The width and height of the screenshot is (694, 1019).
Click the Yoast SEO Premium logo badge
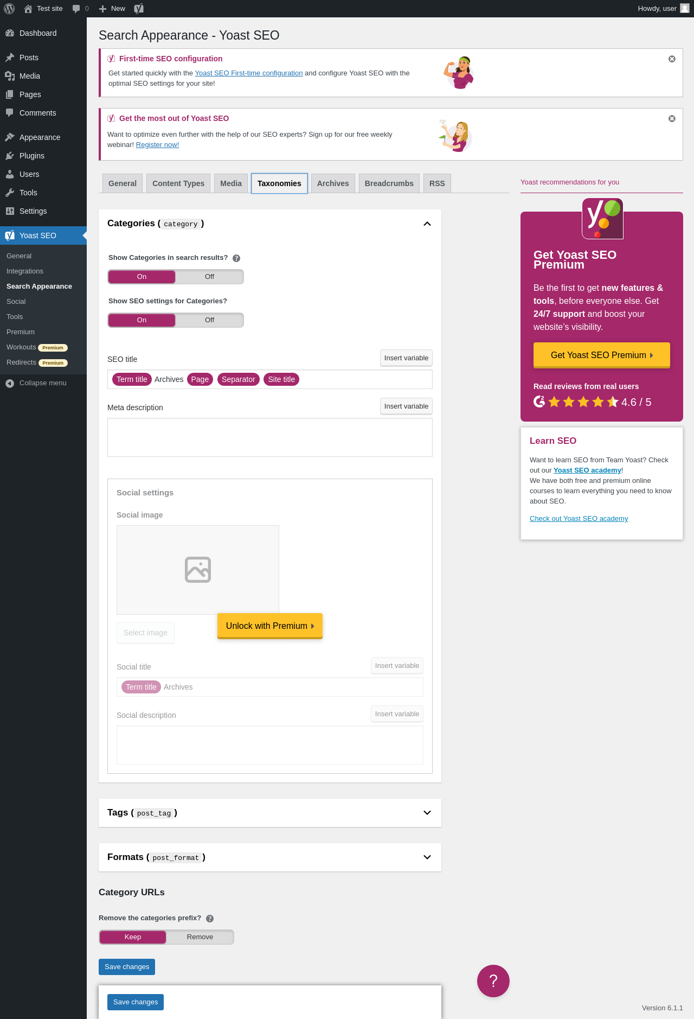(x=602, y=219)
